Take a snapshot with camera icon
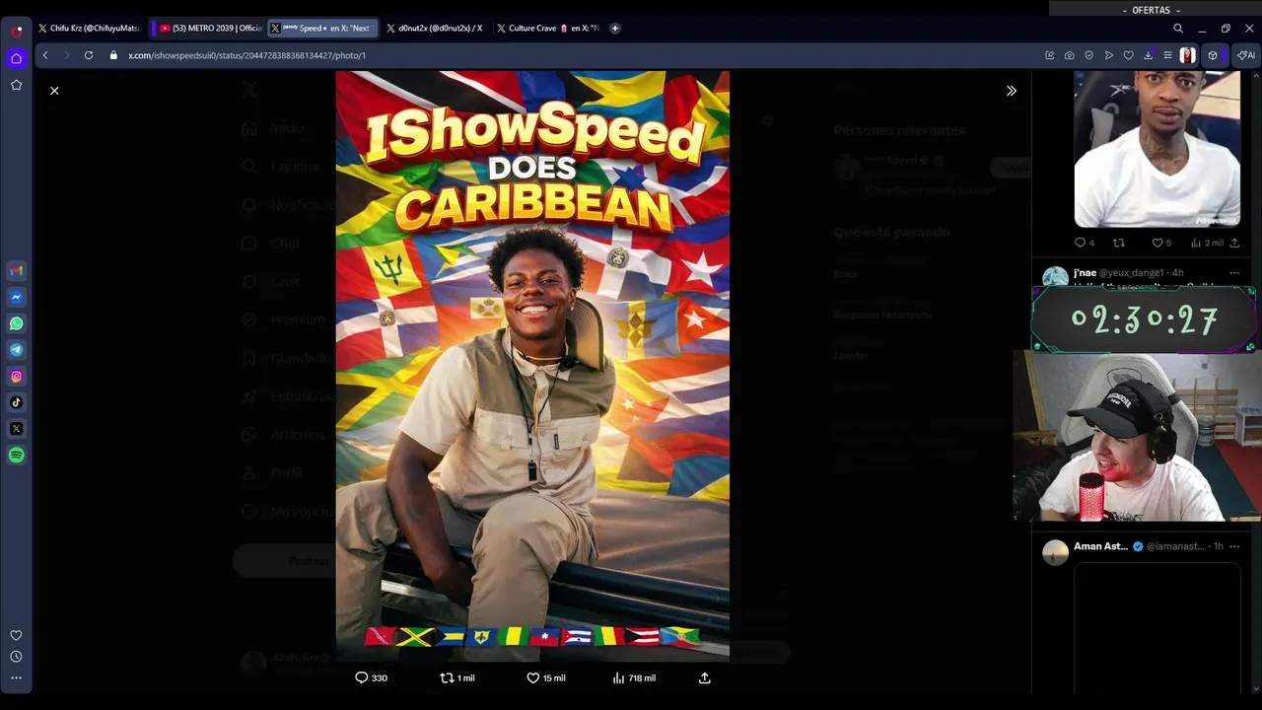1262x710 pixels. (1070, 55)
